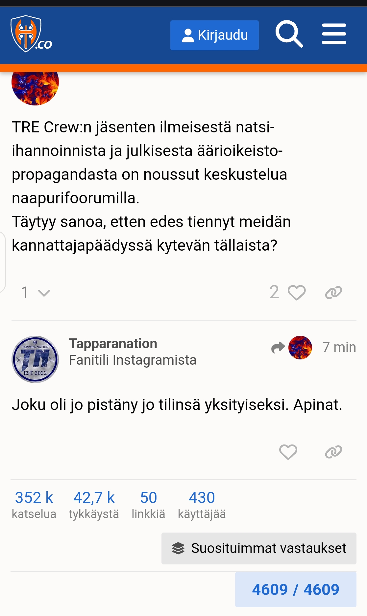Open Tapparanation user profile name

pos(113,344)
